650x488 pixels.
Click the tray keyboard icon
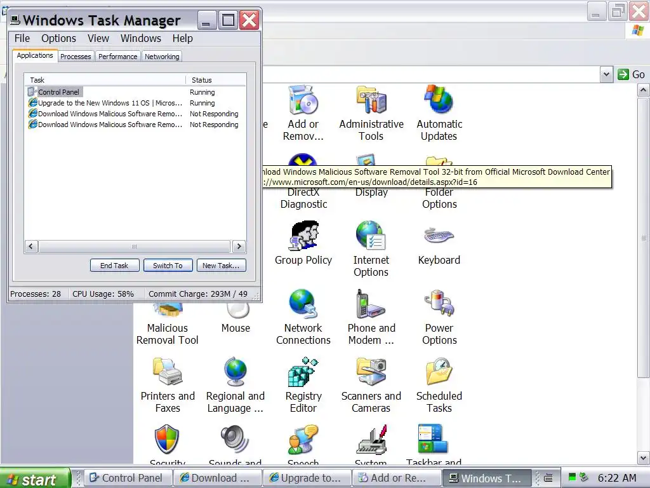tap(548, 478)
